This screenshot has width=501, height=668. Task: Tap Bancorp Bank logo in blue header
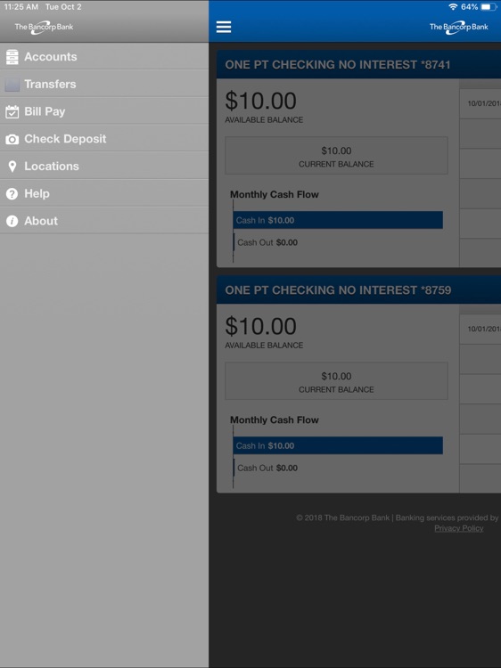click(x=459, y=28)
